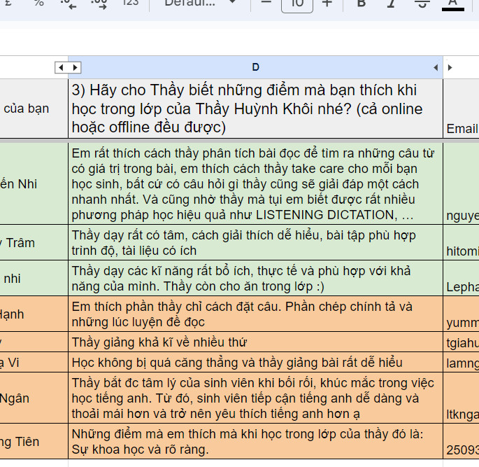Click the right arrow expander after column D
This screenshot has height=467, width=479.
coord(450,68)
